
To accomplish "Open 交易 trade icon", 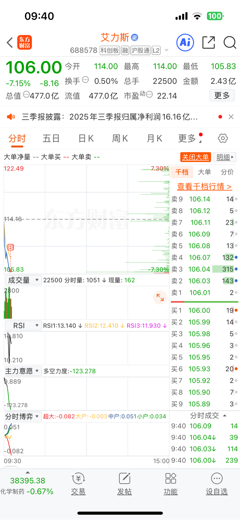I will (x=78, y=484).
